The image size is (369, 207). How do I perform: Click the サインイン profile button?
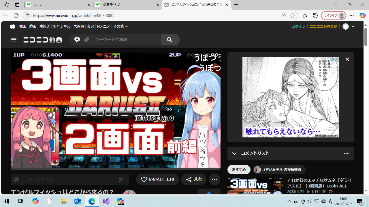[x=334, y=16]
